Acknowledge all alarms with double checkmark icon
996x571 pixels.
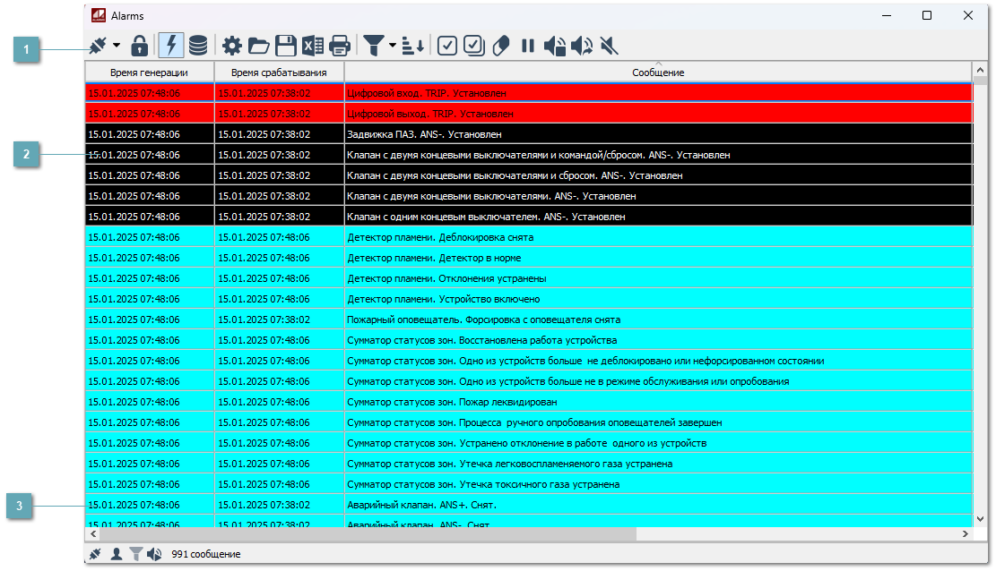pos(474,45)
